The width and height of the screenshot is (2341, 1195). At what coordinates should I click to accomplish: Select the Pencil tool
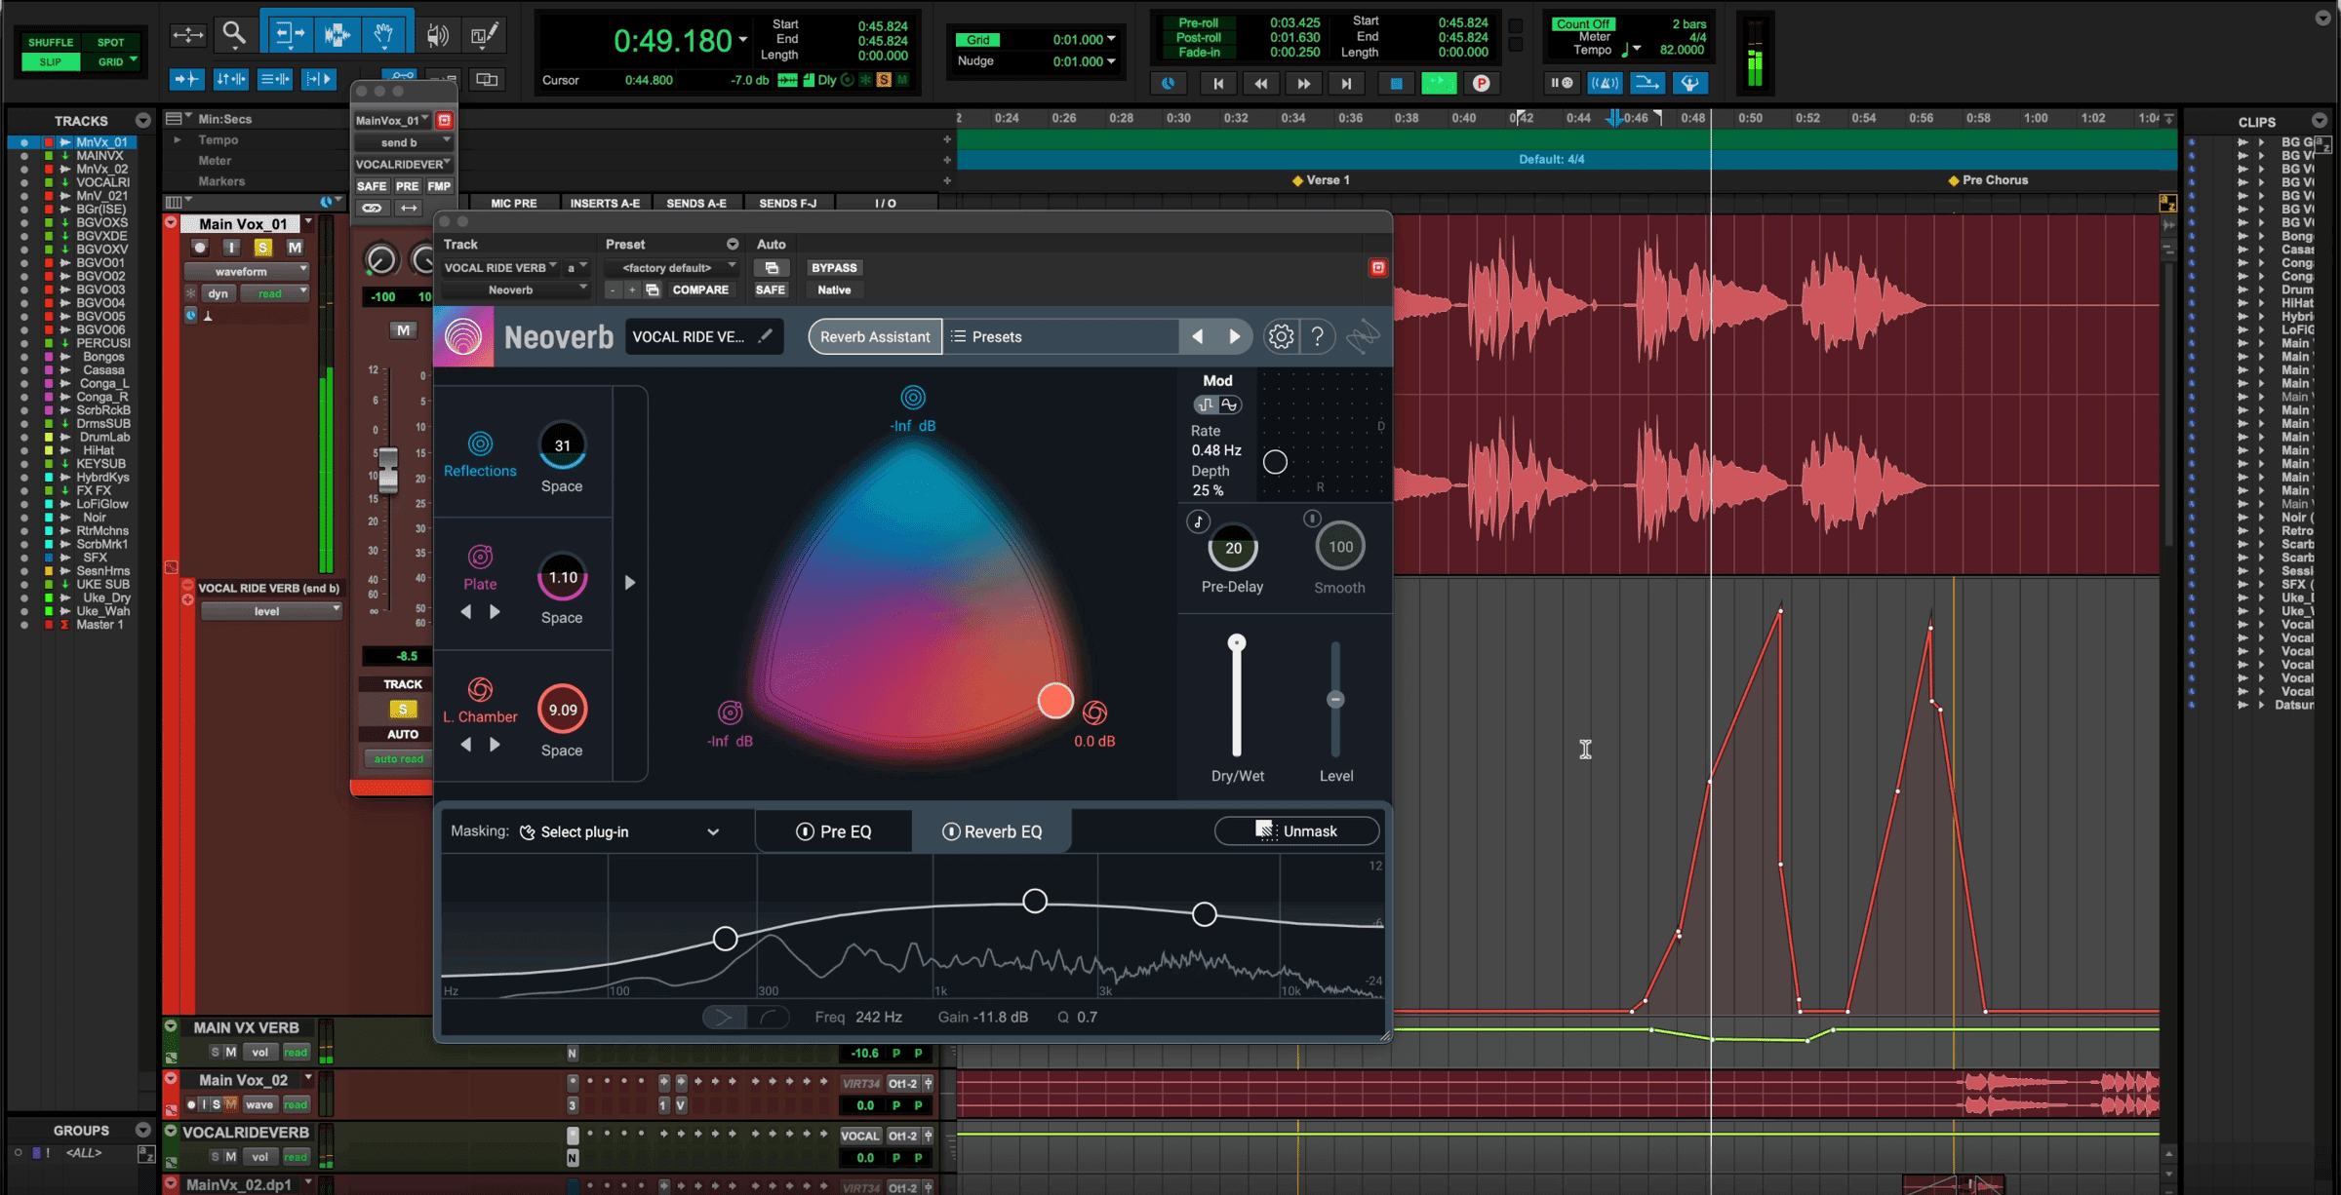click(x=485, y=35)
